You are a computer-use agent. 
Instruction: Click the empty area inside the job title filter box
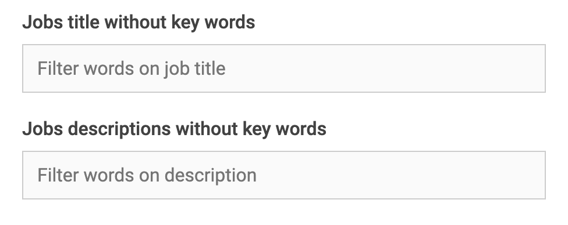click(384, 68)
